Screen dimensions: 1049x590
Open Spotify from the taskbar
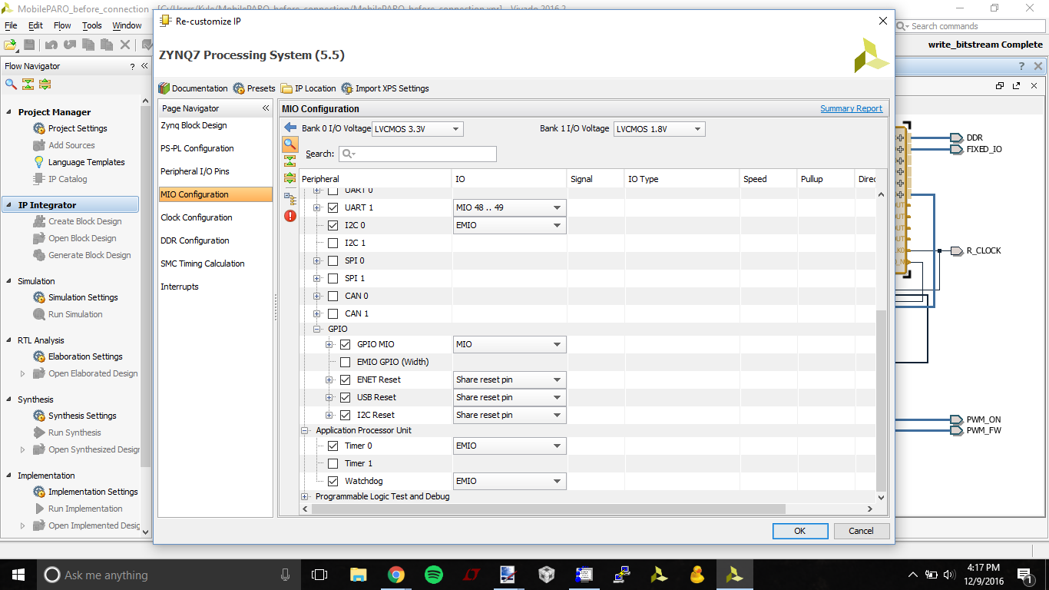(433, 575)
